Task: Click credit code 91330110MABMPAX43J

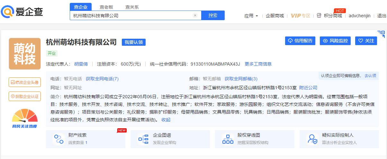Action: [x=215, y=64]
